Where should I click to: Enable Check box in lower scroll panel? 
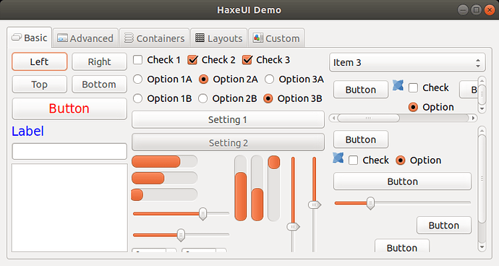tap(353, 160)
